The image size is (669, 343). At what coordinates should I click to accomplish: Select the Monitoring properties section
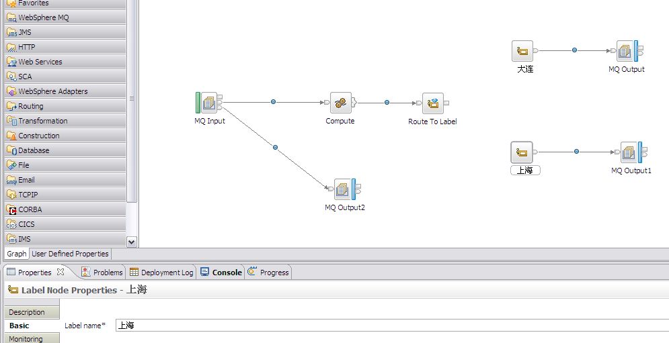[32, 339]
